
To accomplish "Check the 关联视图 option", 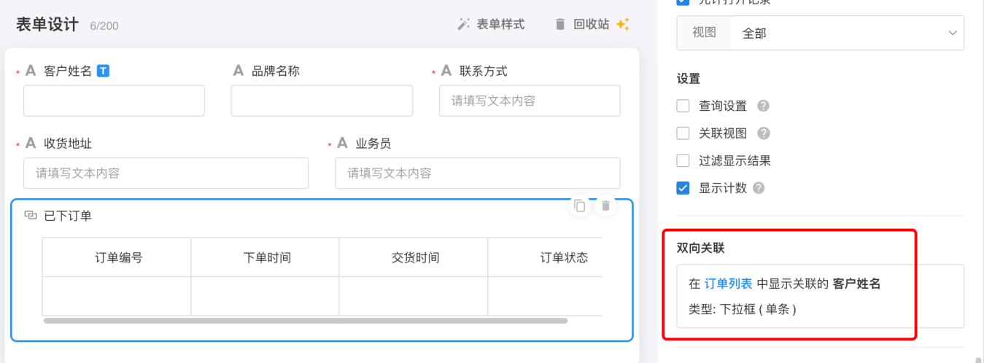I will pyautogui.click(x=683, y=133).
